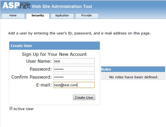The height and width of the screenshot is (127, 166).
Task: Click the 'Web Site Administration Tool' title
Action: coord(62,6)
